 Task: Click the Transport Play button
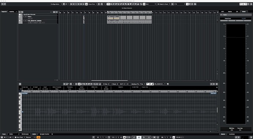pos(144,137)
